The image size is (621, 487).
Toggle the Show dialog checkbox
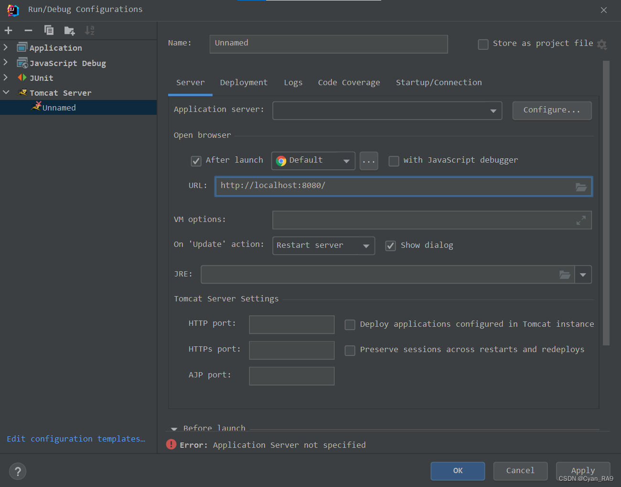click(x=390, y=246)
